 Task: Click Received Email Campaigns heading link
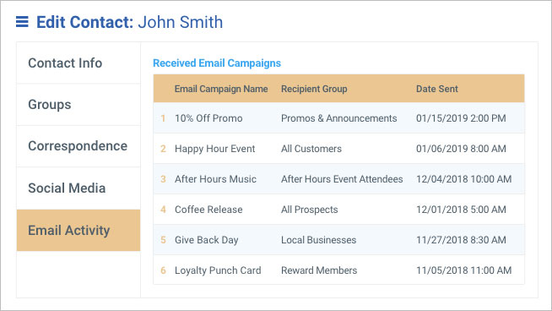[217, 63]
